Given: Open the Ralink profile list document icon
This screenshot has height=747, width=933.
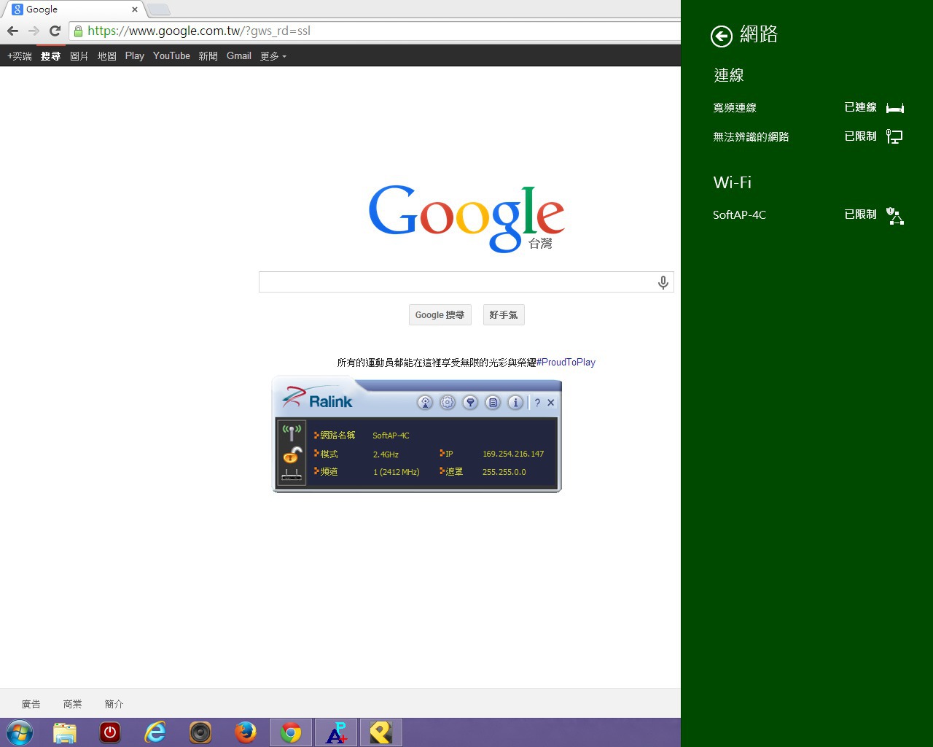Looking at the screenshot, I should (493, 403).
